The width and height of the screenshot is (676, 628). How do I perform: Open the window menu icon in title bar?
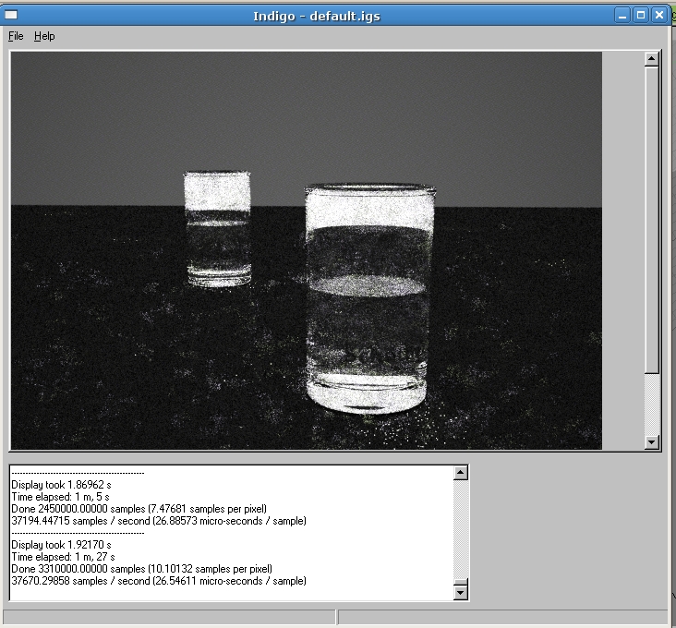(11, 15)
